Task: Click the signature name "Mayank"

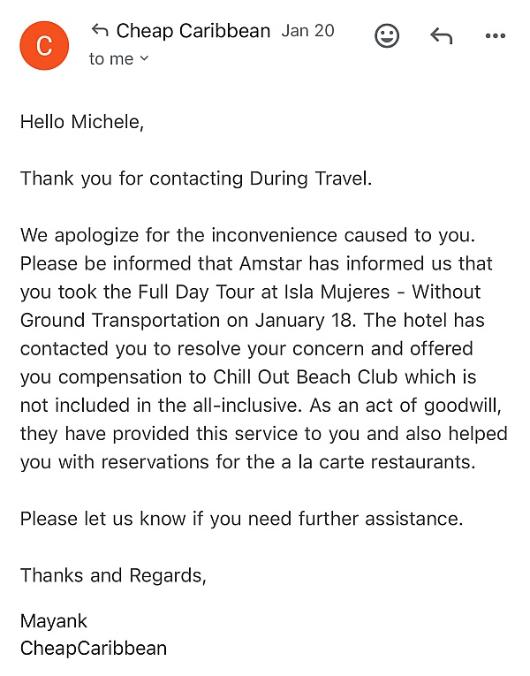Action: (54, 621)
